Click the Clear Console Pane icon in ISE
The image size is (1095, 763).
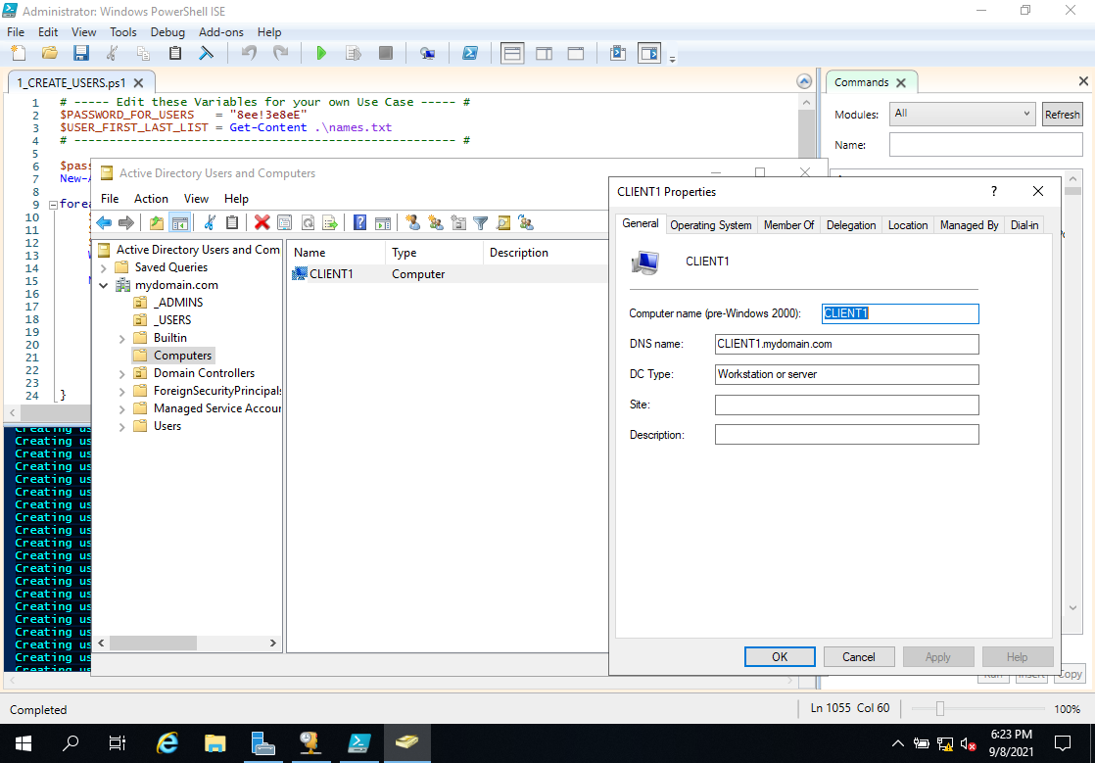pyautogui.click(x=206, y=53)
